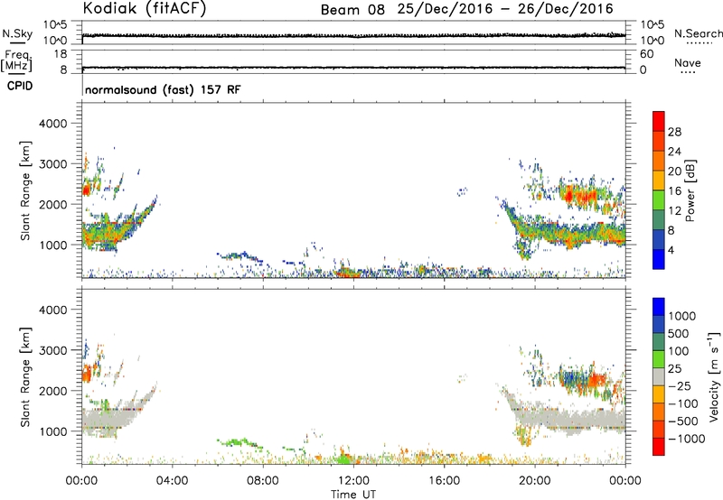Click the frequency trace line in the Freq. panel
Screen dimensions: 723x500
(353, 68)
